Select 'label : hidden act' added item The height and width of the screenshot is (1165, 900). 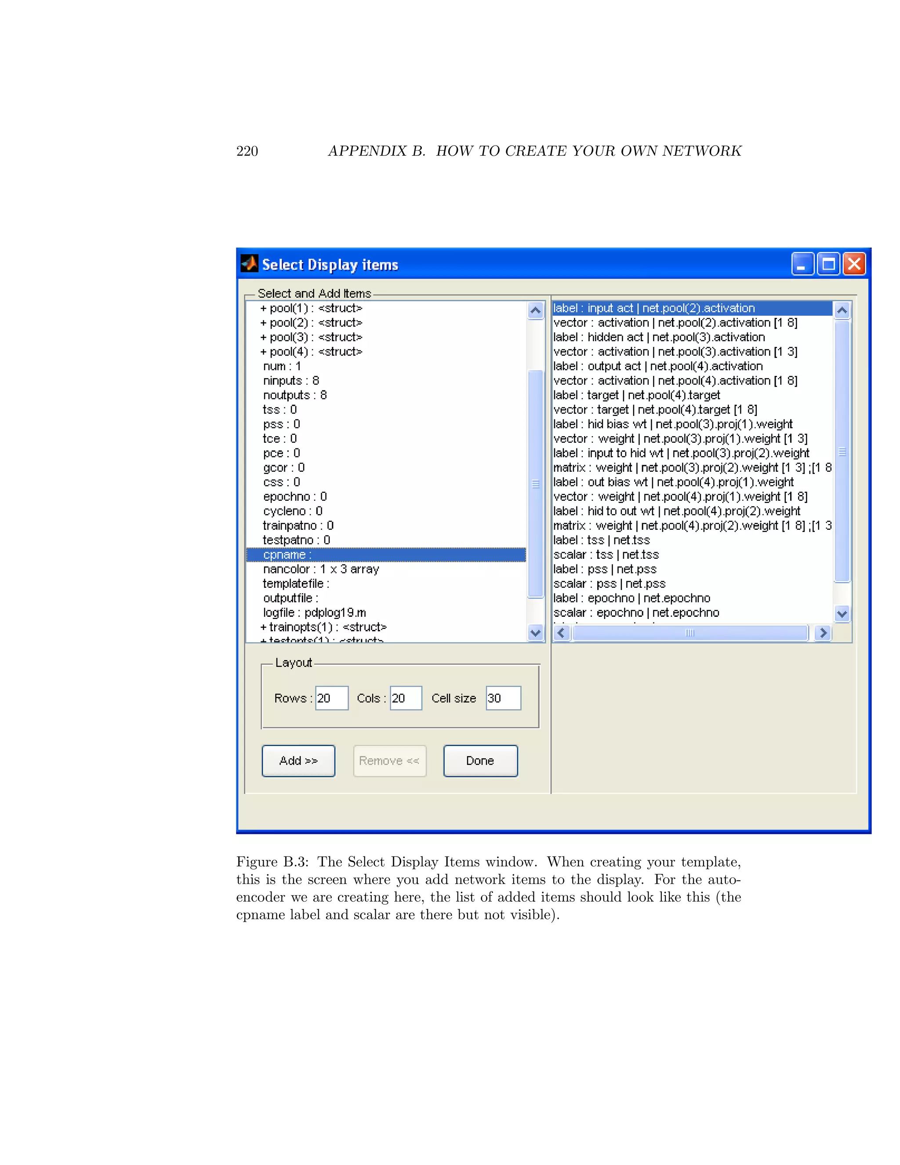point(693,337)
